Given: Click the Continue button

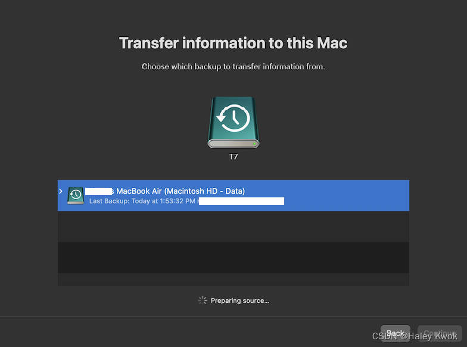Looking at the screenshot, I should pyautogui.click(x=440, y=333).
